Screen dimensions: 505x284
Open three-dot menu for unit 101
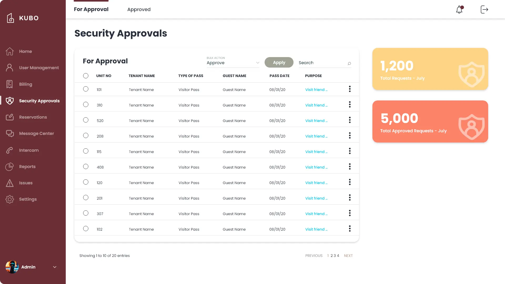(x=350, y=89)
